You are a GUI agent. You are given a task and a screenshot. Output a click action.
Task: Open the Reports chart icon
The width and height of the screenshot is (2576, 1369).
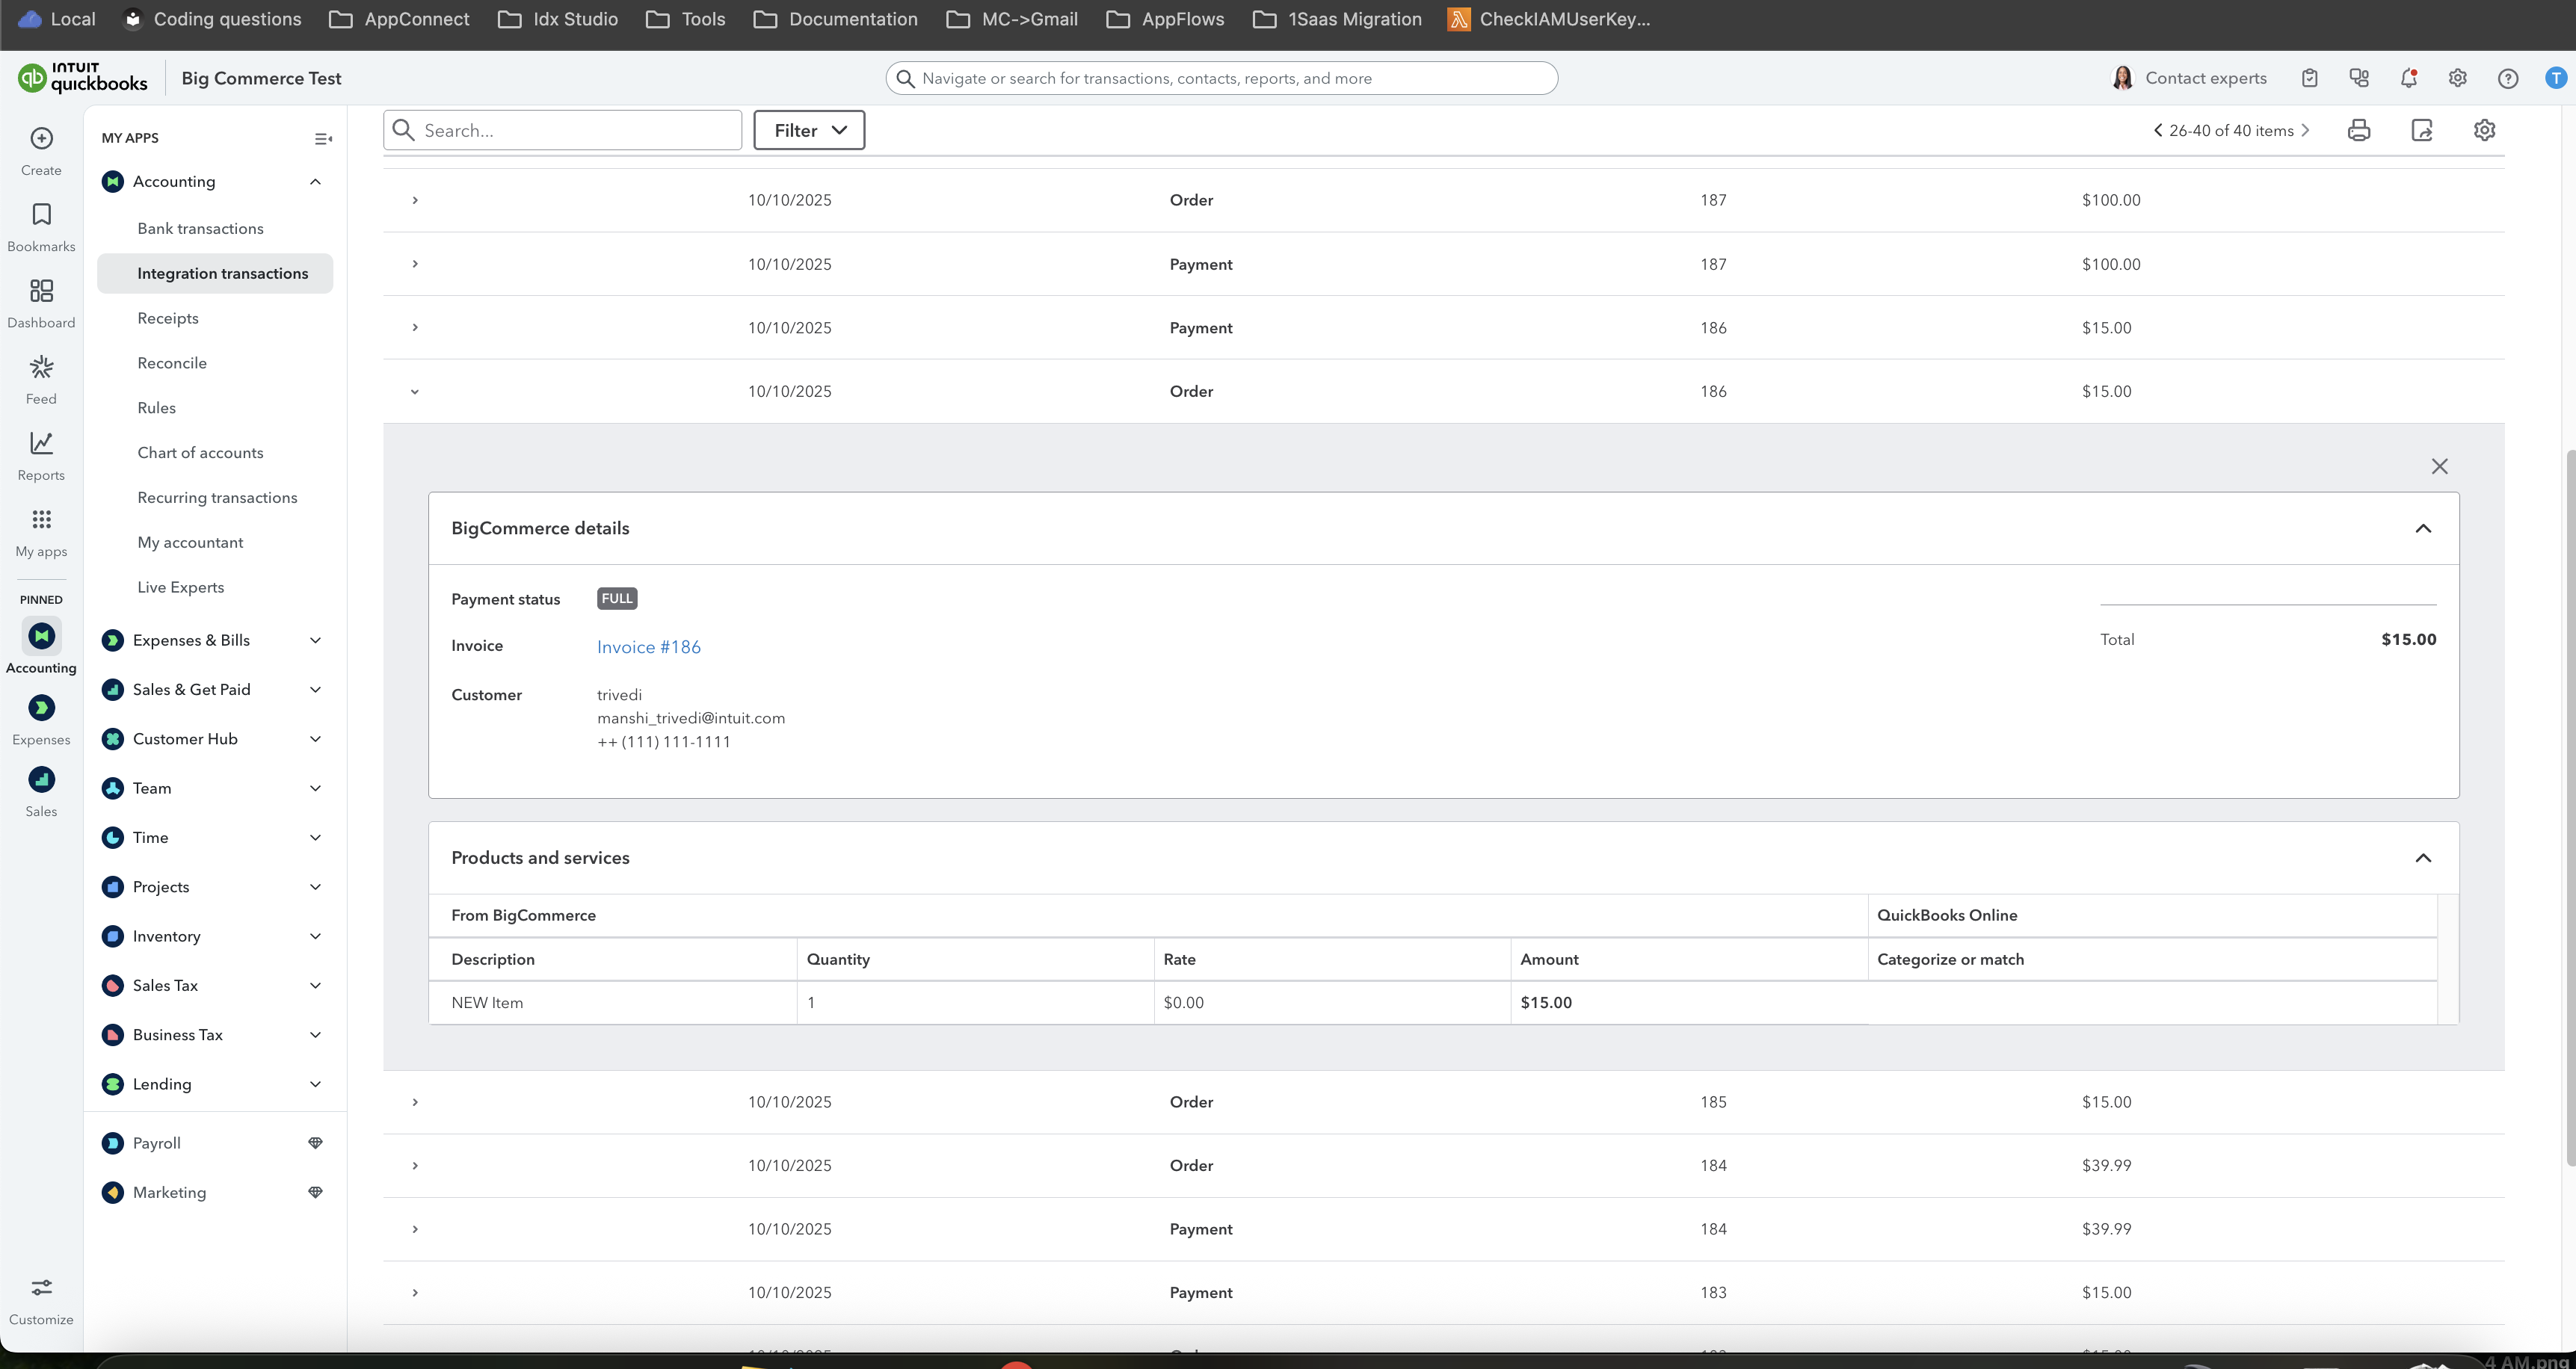pos(41,443)
